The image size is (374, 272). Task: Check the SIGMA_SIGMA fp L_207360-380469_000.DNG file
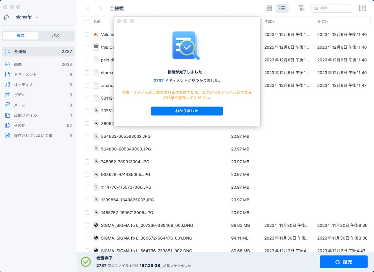(x=87, y=225)
